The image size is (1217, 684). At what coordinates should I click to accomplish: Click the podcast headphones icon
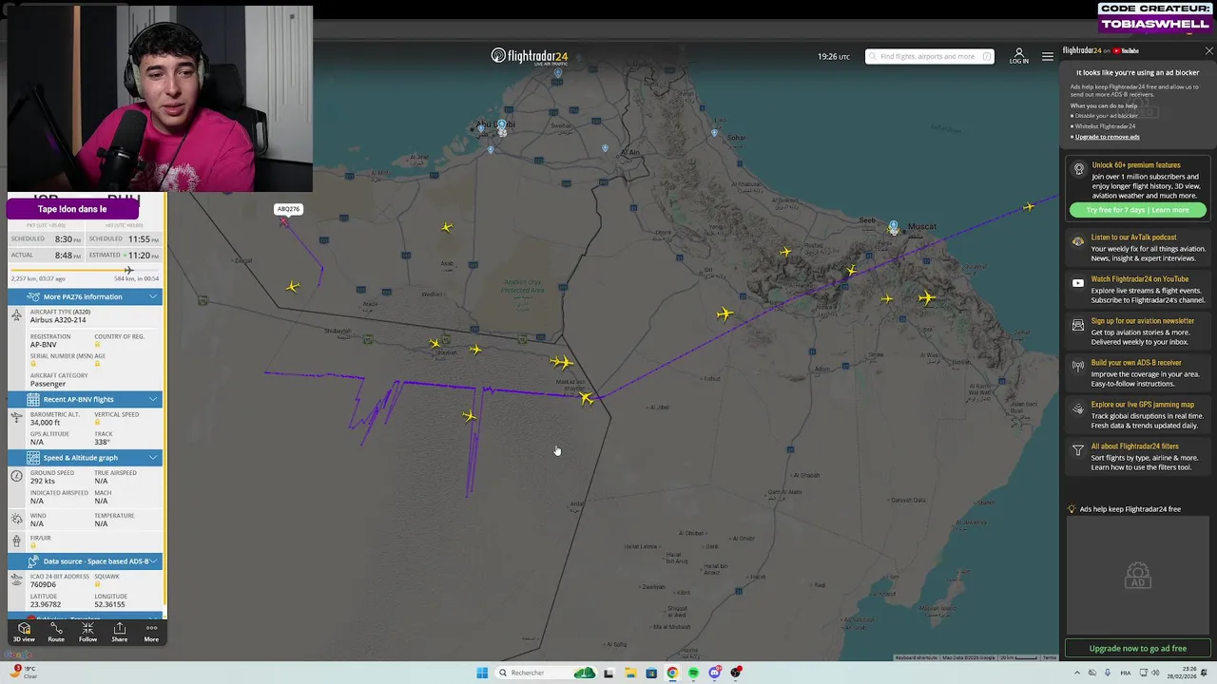1077,241
